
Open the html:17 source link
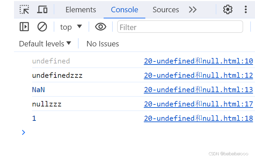[198, 104]
